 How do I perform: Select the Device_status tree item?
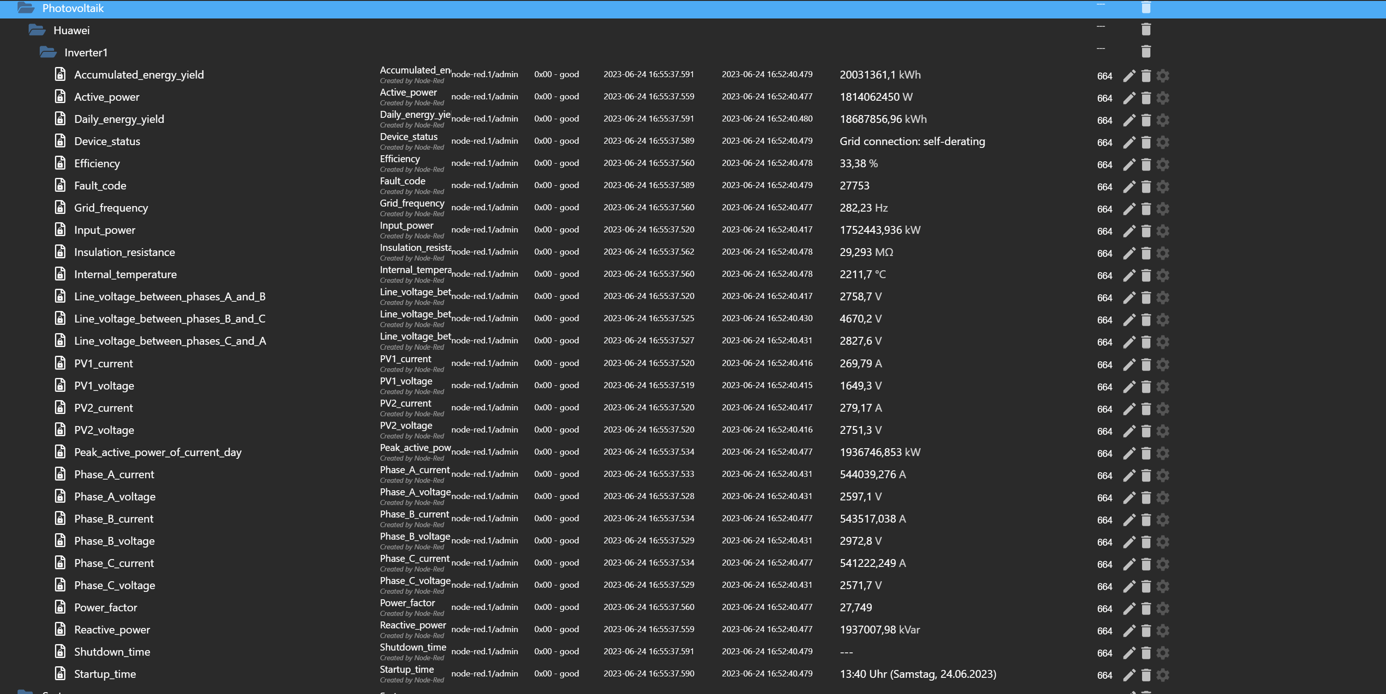pos(107,141)
